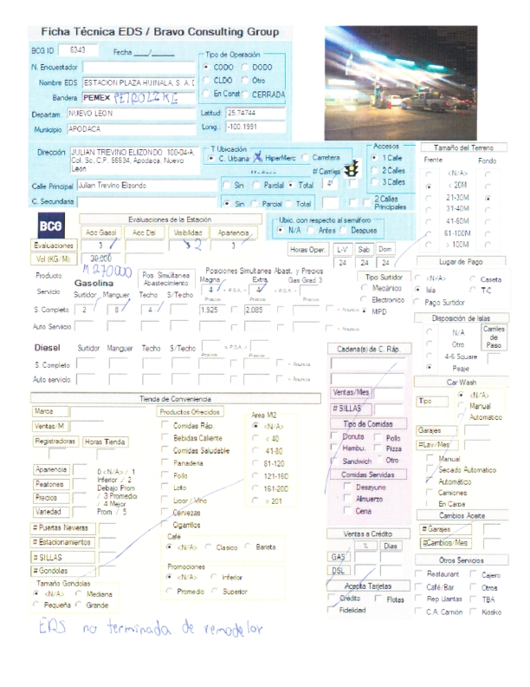Open the gas station photo
The width and height of the screenshot is (530, 687).
[401, 82]
